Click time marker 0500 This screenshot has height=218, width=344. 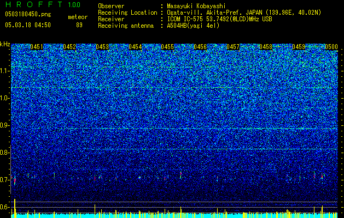(x=331, y=47)
